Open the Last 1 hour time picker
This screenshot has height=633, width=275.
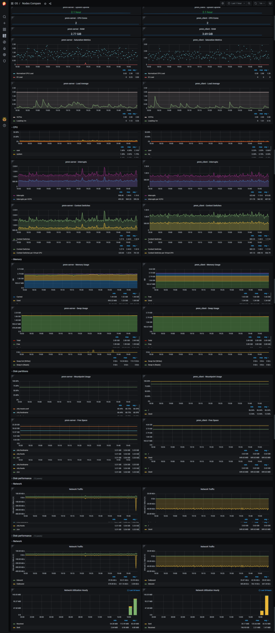[x=236, y=3]
